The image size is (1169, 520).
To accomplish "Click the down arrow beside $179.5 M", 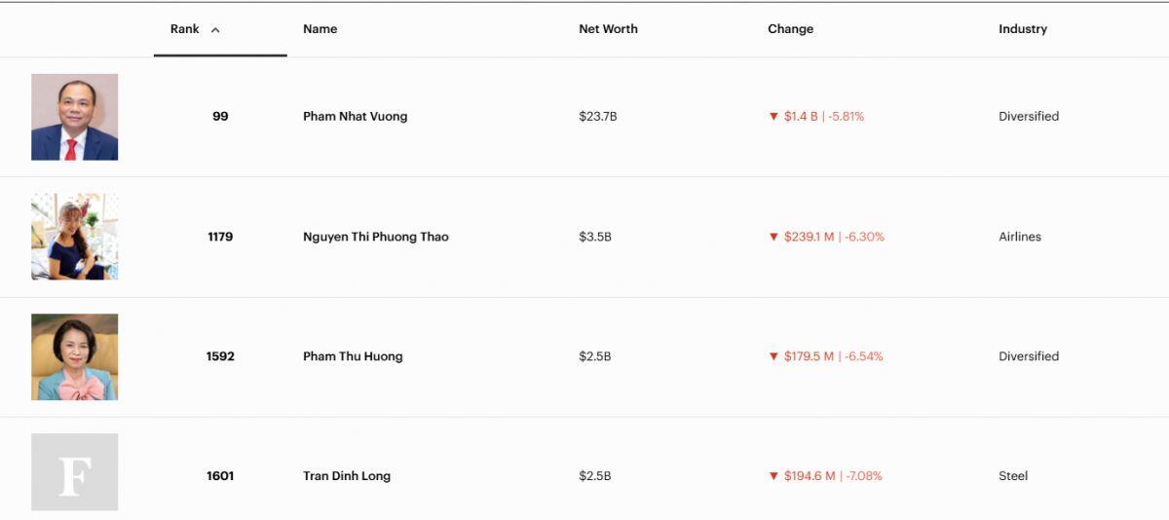I will click(x=773, y=356).
